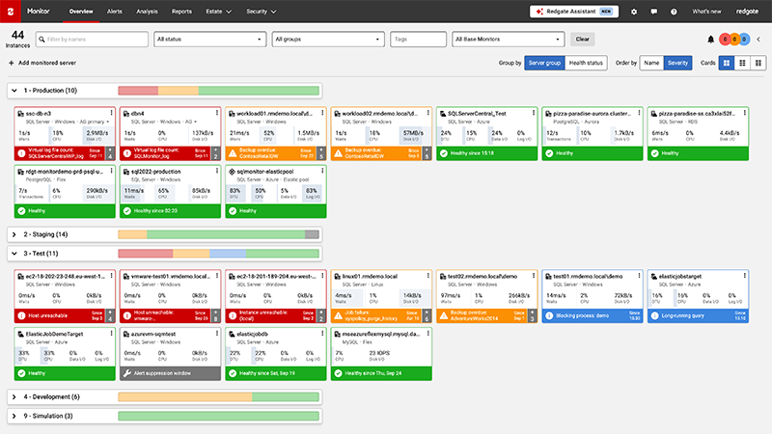Open the Virtual log file count alert on ssc-db-n3
Image resolution: width=772 pixels, height=434 pixels.
[60, 153]
